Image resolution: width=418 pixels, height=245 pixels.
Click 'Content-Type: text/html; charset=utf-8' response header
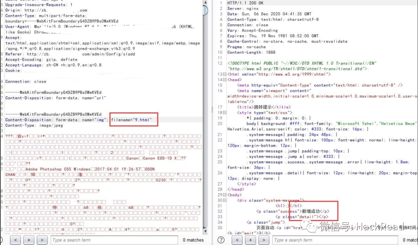[273, 19]
